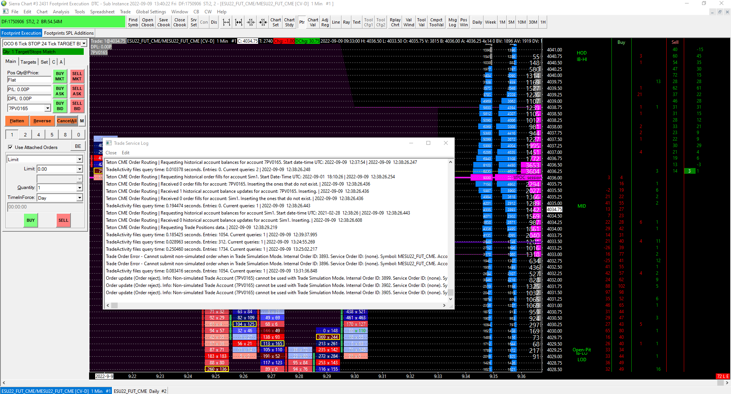Screen dimensions: 731x394
Task: Select the Ptr pointer tool
Action: [x=302, y=22]
